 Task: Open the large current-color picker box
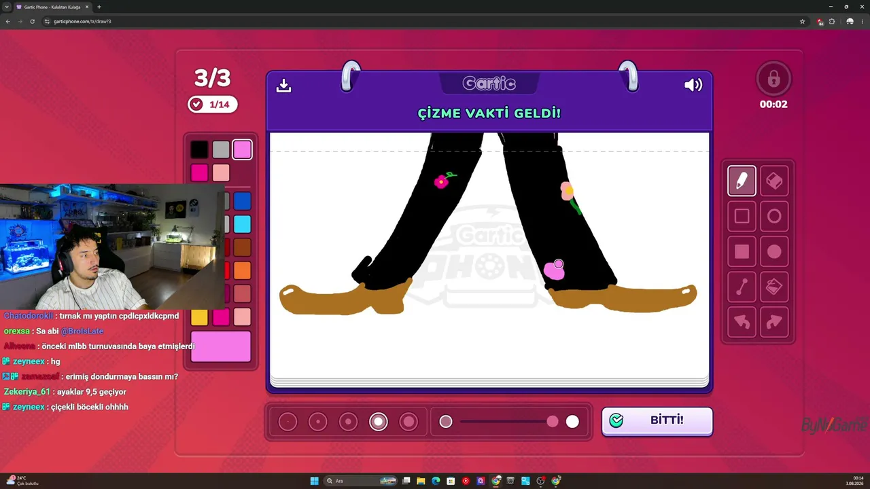(221, 346)
